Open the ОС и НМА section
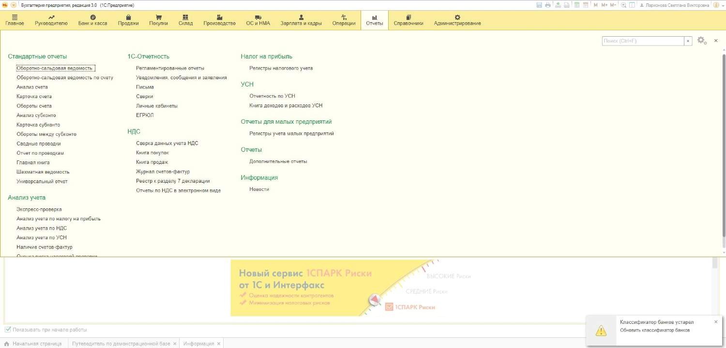The width and height of the screenshot is (726, 348). 258,20
